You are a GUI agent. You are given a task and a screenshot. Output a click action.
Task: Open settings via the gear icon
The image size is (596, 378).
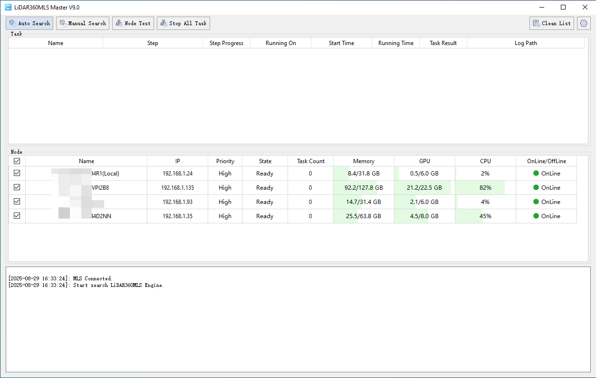[584, 23]
